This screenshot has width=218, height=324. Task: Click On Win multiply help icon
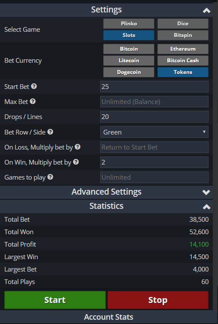[x=76, y=162]
